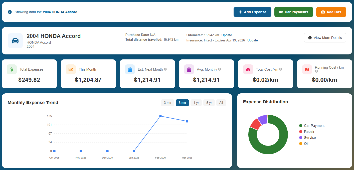
Task: Click the blue calendar icon on Est. Next Month
Action: 130,69
